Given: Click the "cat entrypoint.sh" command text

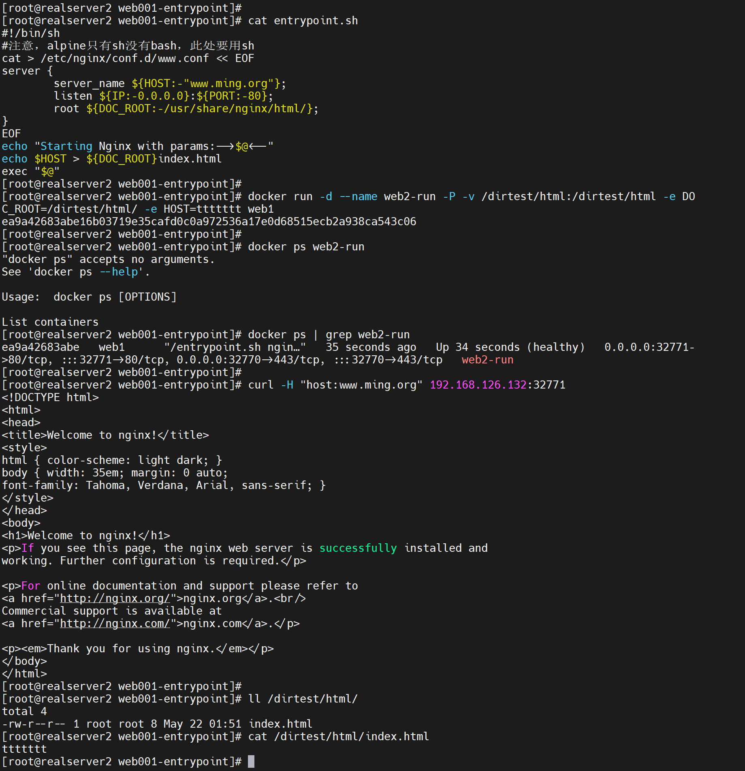Looking at the screenshot, I should click(303, 21).
